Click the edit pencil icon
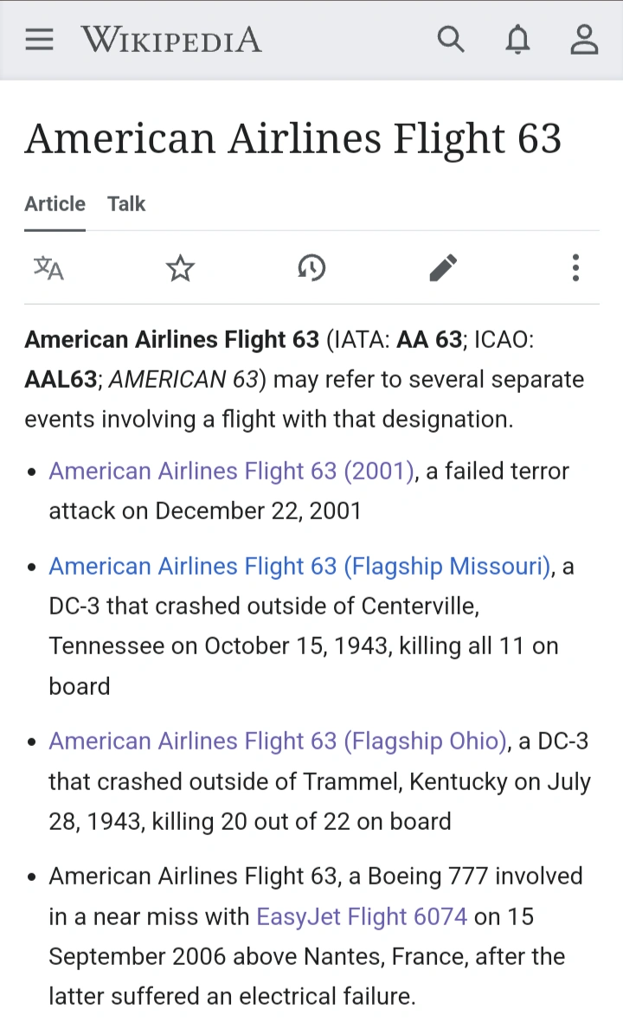This screenshot has width=623, height=1022. coord(443,268)
